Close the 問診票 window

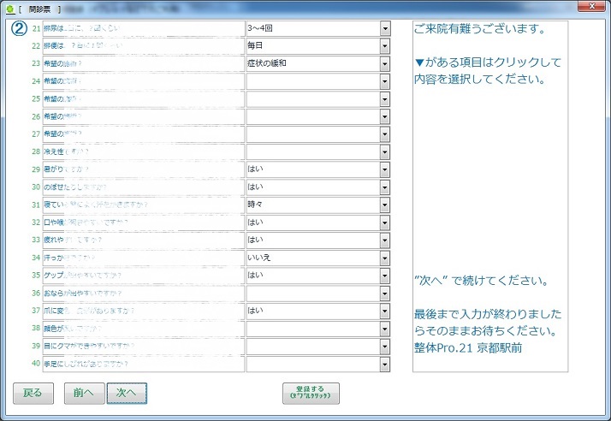[591, 6]
